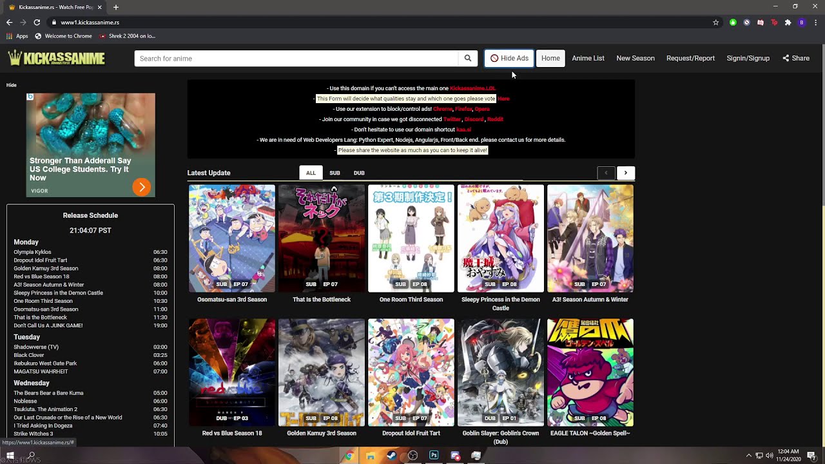Show hidden system tray icons
This screenshot has width=825, height=464.
tap(748, 456)
